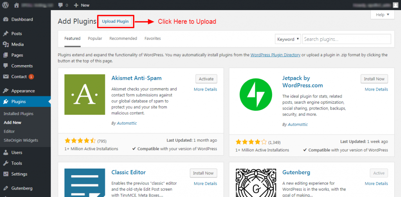Select Add New plugins submenu item
The width and height of the screenshot is (401, 197).
point(13,122)
